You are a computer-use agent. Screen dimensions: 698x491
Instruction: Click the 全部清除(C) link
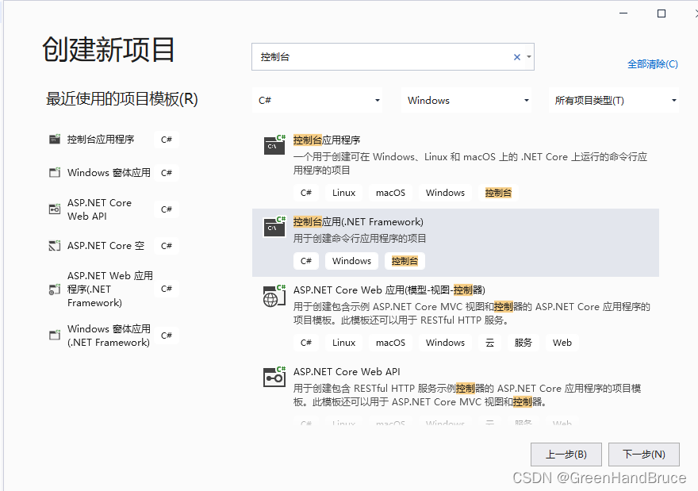click(x=653, y=64)
